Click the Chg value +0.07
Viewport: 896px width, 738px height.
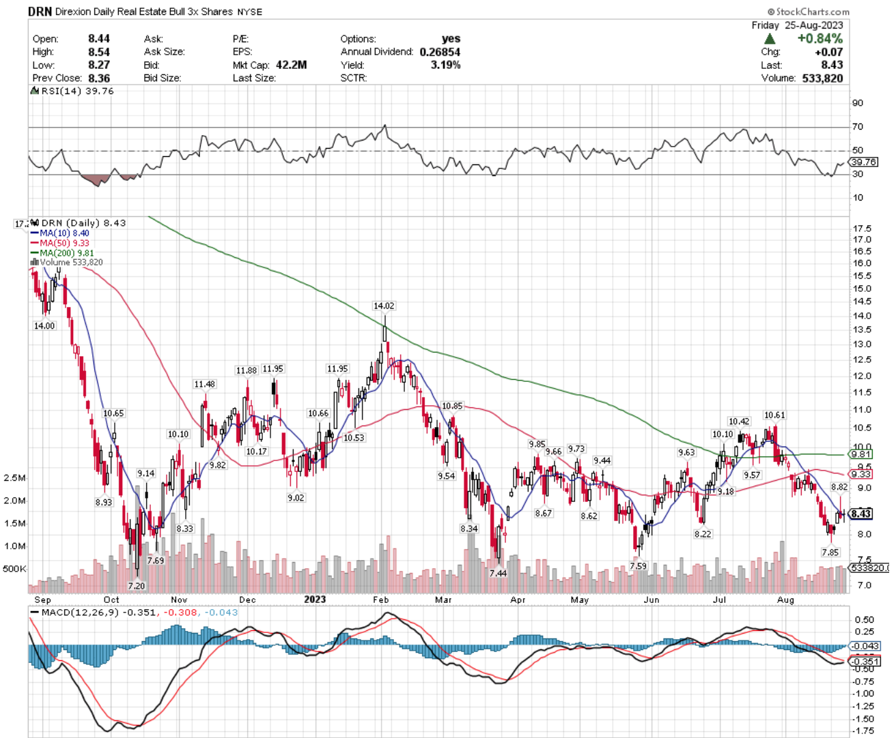click(829, 52)
